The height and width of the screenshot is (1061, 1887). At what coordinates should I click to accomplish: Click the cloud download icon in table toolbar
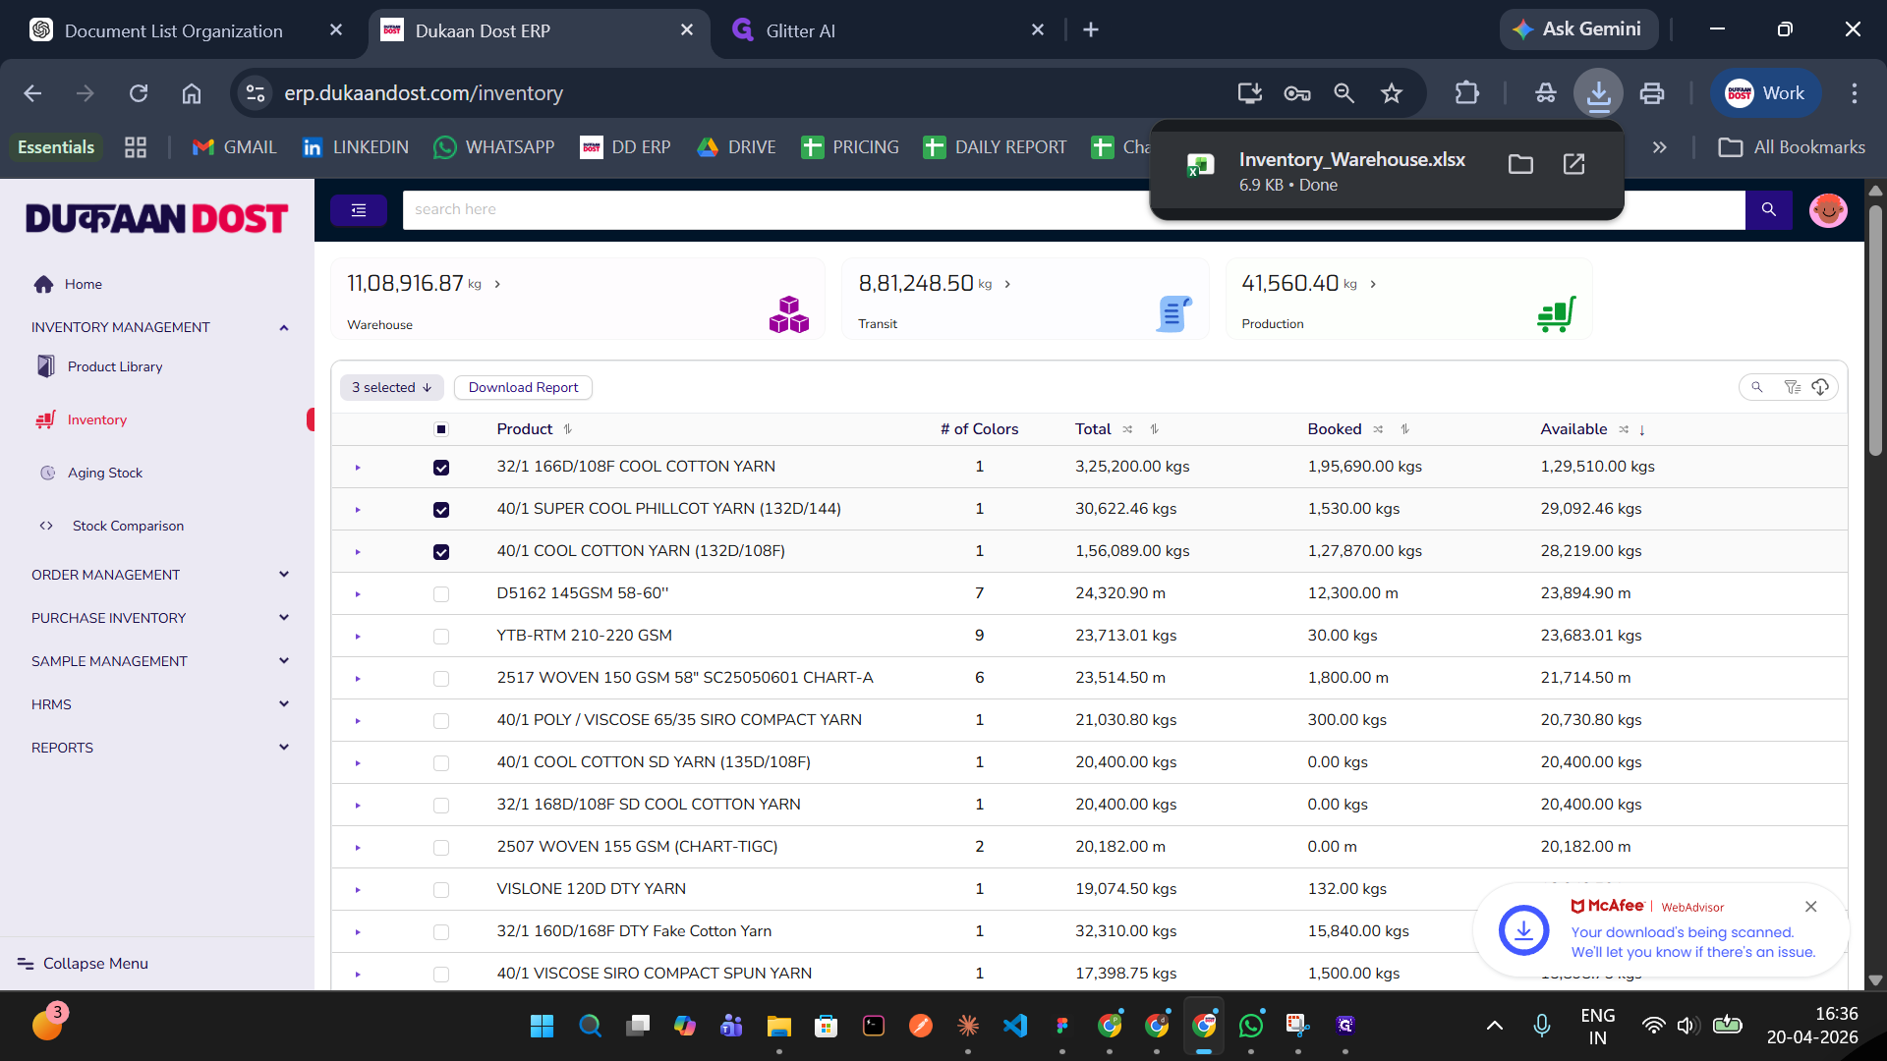tap(1820, 387)
